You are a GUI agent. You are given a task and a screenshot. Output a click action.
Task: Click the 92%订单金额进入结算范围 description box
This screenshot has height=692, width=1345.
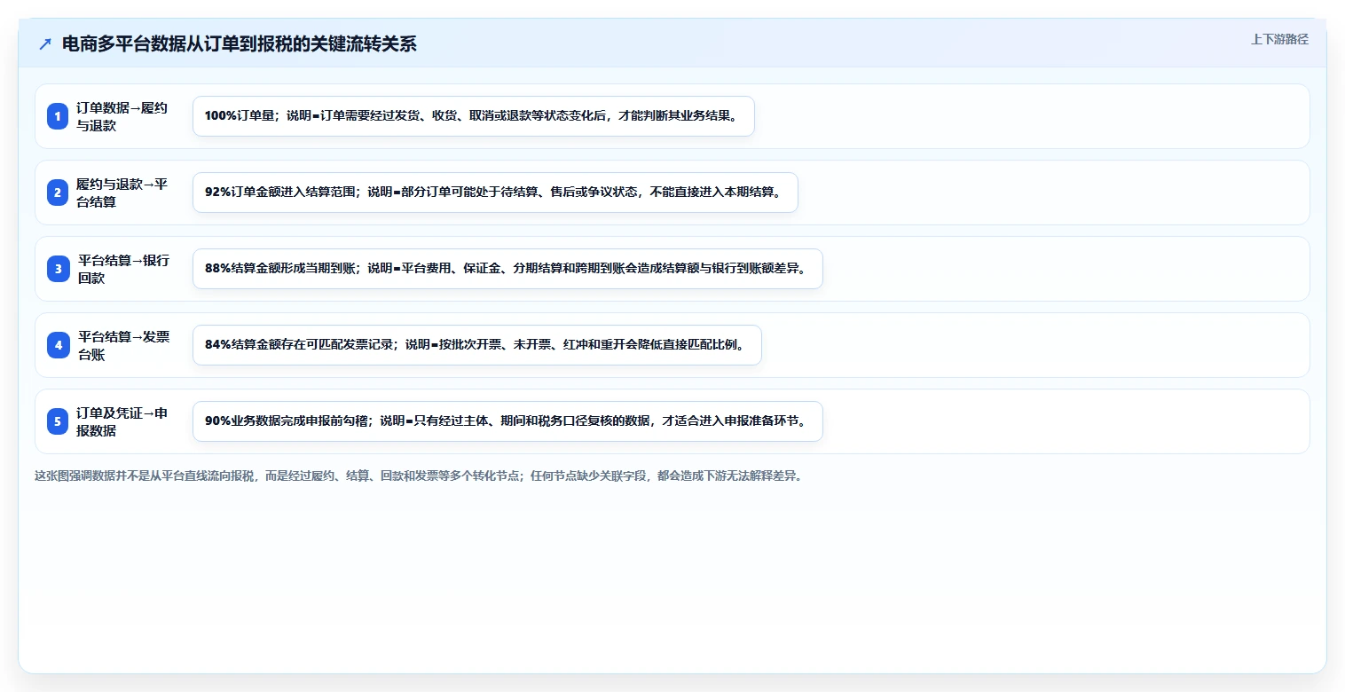point(495,193)
